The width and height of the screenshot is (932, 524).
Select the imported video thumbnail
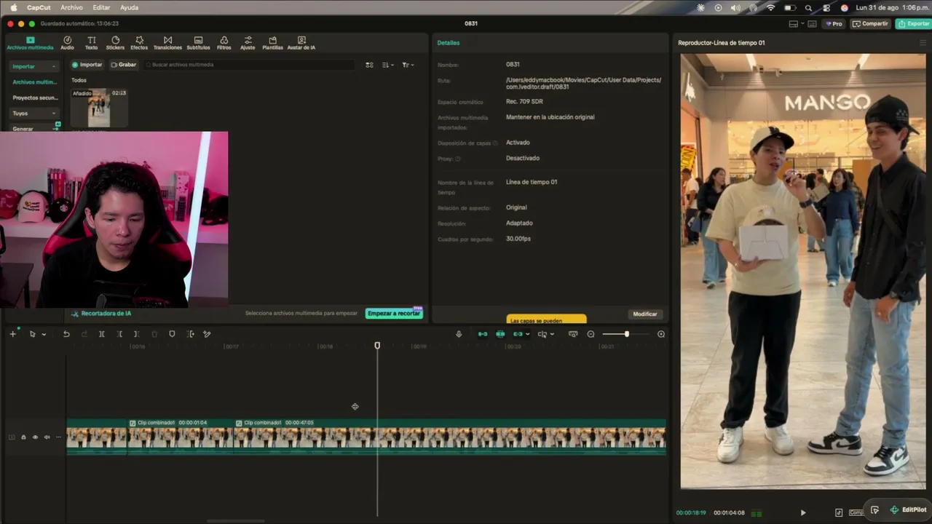tap(99, 108)
